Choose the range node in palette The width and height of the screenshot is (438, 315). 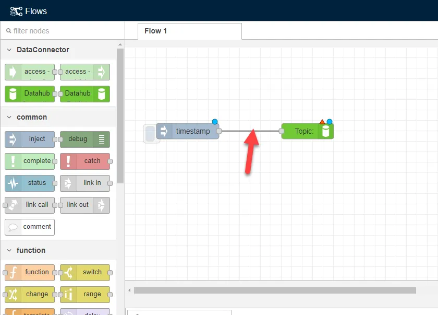click(x=85, y=294)
